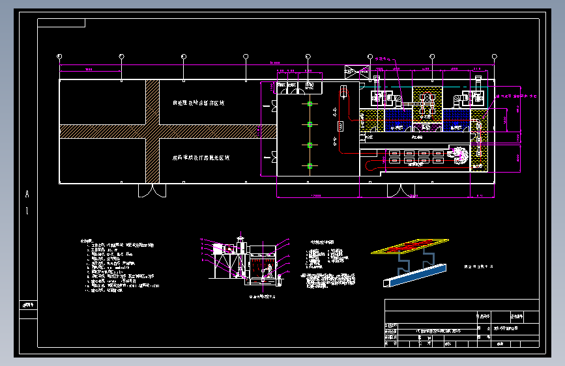Select the double door below the spray line area
The height and width of the screenshot is (366, 565).
[401, 191]
